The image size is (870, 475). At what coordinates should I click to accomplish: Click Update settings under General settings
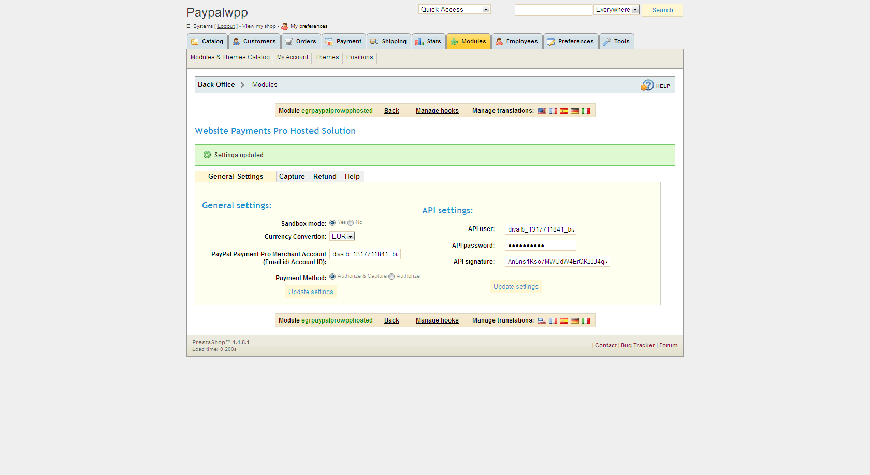(x=311, y=292)
